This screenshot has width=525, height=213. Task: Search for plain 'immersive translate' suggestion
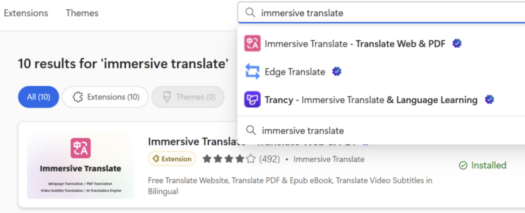pos(303,130)
